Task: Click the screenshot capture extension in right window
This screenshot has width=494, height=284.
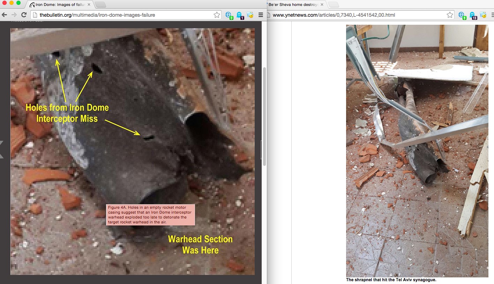Action: point(483,15)
